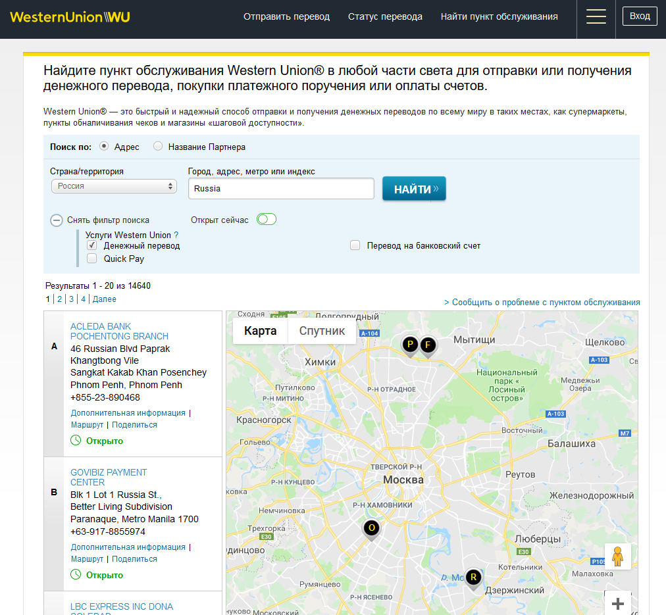Screen dimensions: 666x615
Task: Click the clock icon of GOVIBIZ PAYMENT CENTER result
Action: tap(76, 575)
